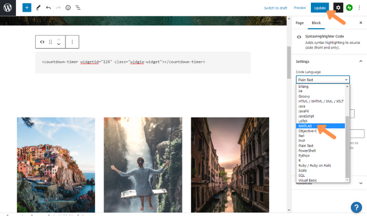The width and height of the screenshot is (367, 217).
Task: Select the woman on swing image
Action: click(x=143, y=165)
